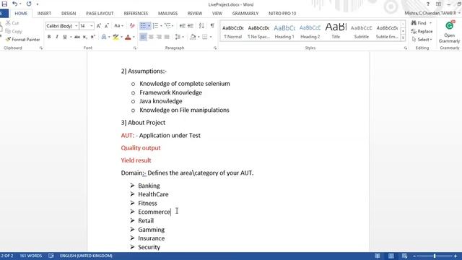Open the NITRO PRO 10 tab
The width and height of the screenshot is (462, 260).
[282, 14]
